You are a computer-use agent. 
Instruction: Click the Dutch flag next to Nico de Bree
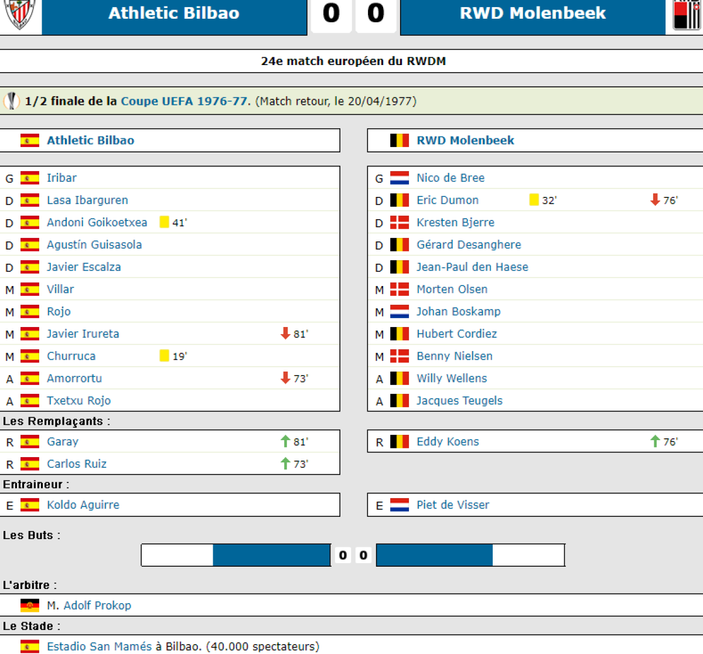pyautogui.click(x=400, y=178)
